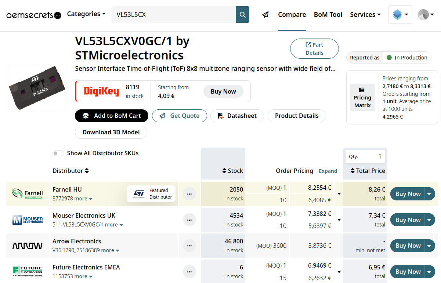This screenshot has height=283, width=441.
Task: Open more options for Farnell HU row
Action: (189, 194)
